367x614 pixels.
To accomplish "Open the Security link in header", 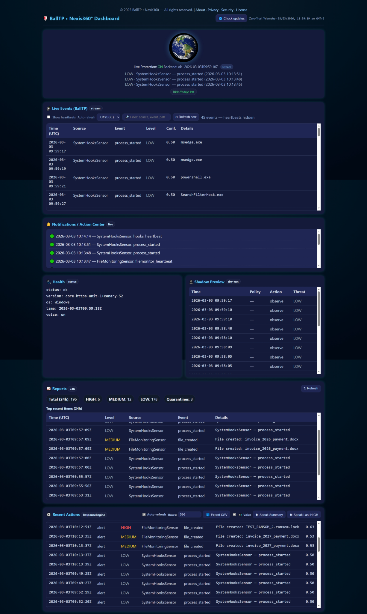I will click(227, 10).
